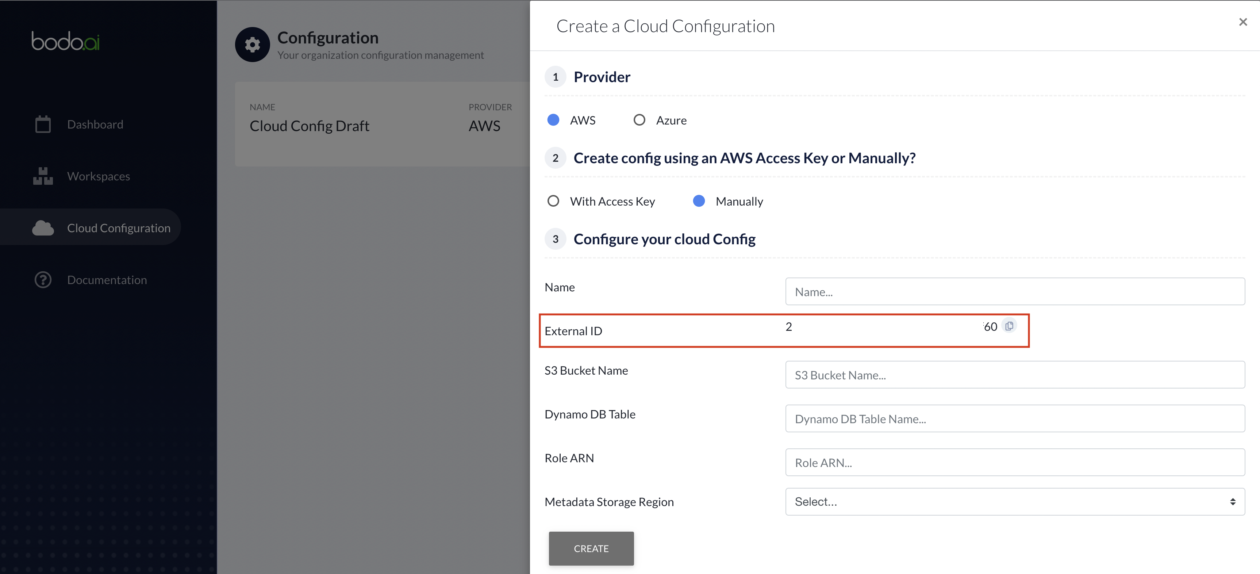This screenshot has height=574, width=1260.
Task: Select the AWS provider radio button
Action: (553, 120)
